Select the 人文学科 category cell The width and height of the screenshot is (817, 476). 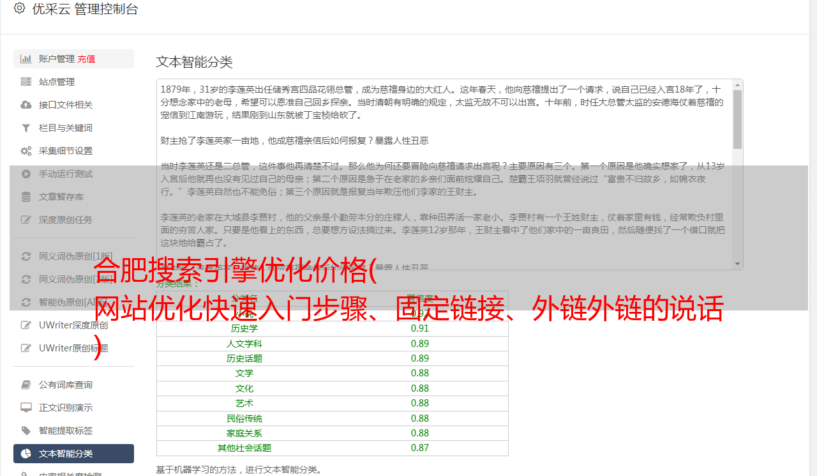pyautogui.click(x=244, y=344)
